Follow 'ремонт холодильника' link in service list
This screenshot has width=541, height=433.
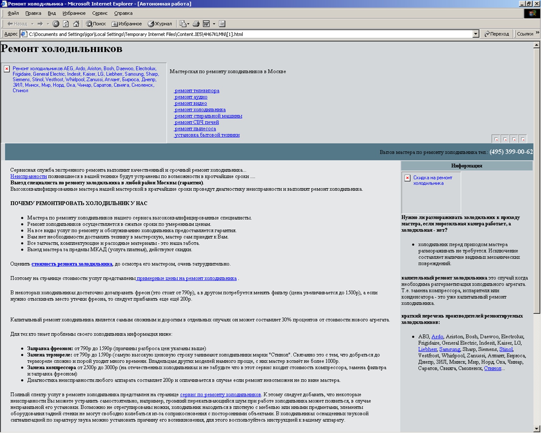200,110
